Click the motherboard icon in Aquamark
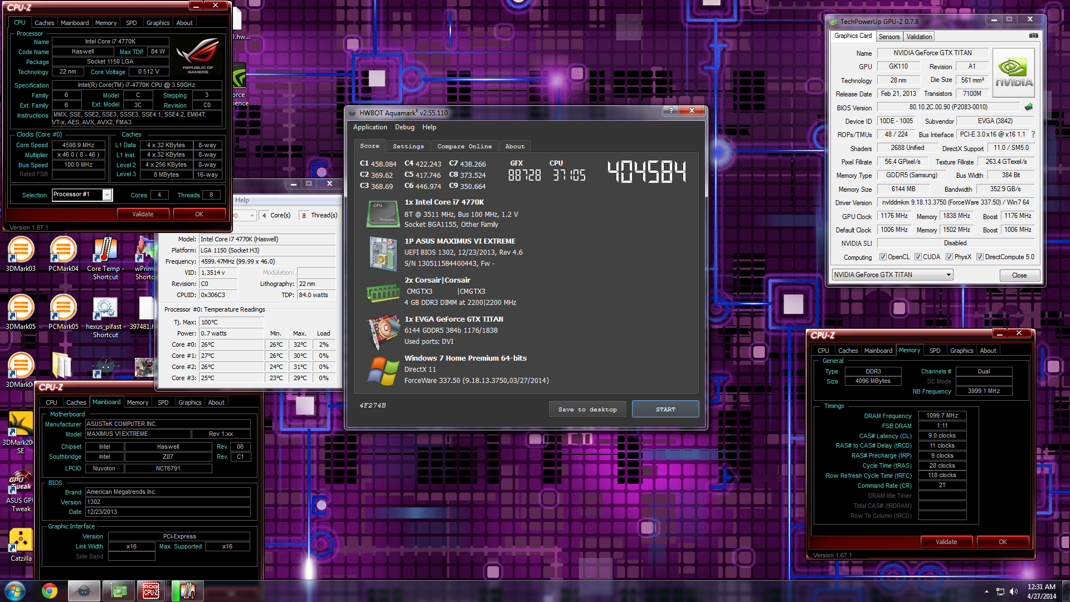 (x=382, y=254)
